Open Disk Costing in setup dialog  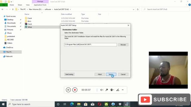(69, 74)
